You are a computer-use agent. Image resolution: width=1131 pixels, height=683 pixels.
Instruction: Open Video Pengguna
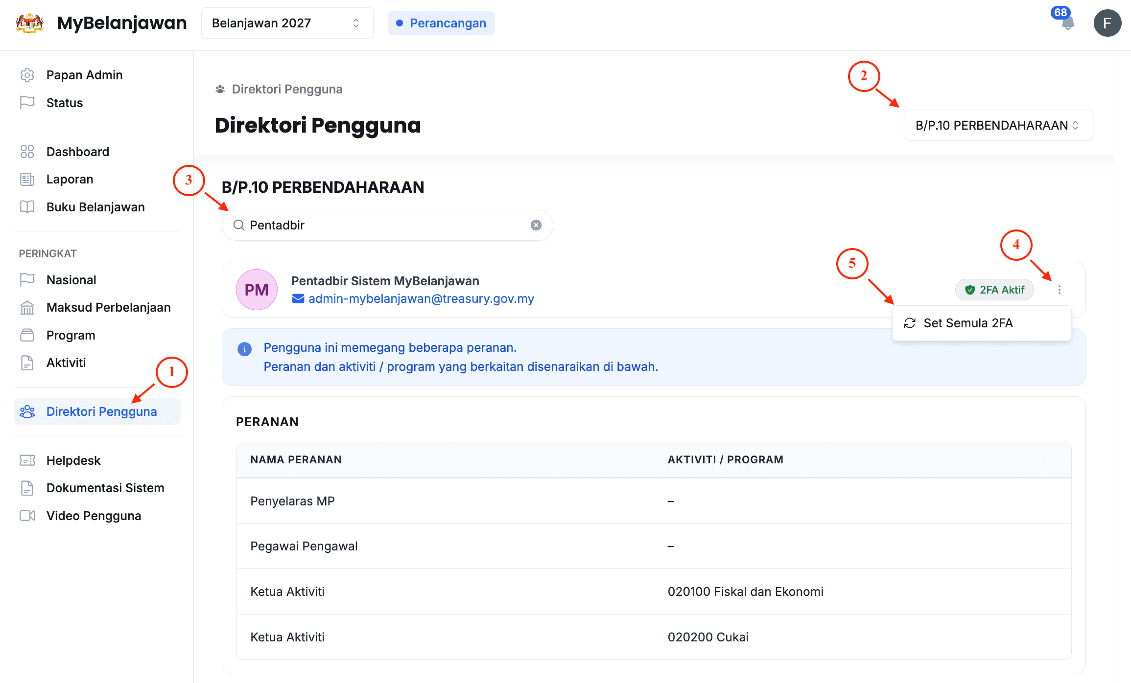point(97,516)
